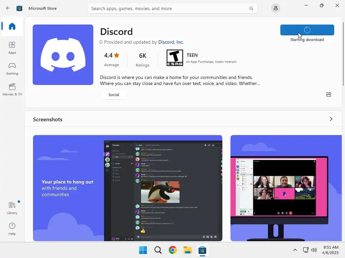
Task: Click the Discord description text
Action: pos(180,80)
